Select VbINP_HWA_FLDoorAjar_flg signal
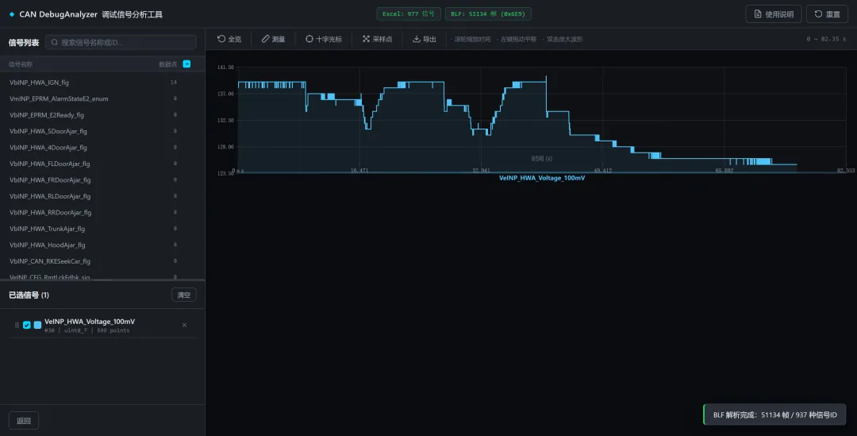The width and height of the screenshot is (857, 436). tap(102, 164)
